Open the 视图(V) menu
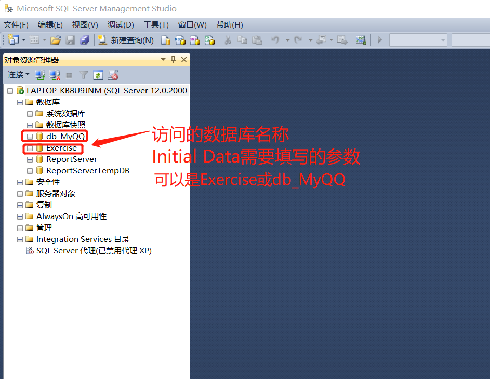Image resolution: width=490 pixels, height=379 pixels. [85, 25]
